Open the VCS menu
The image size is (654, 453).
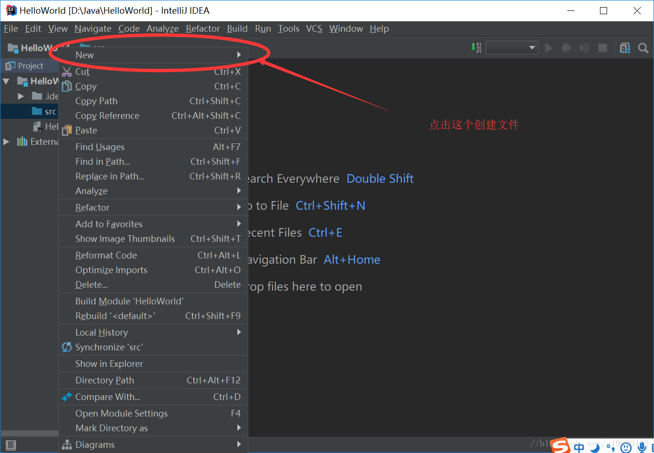[x=314, y=28]
